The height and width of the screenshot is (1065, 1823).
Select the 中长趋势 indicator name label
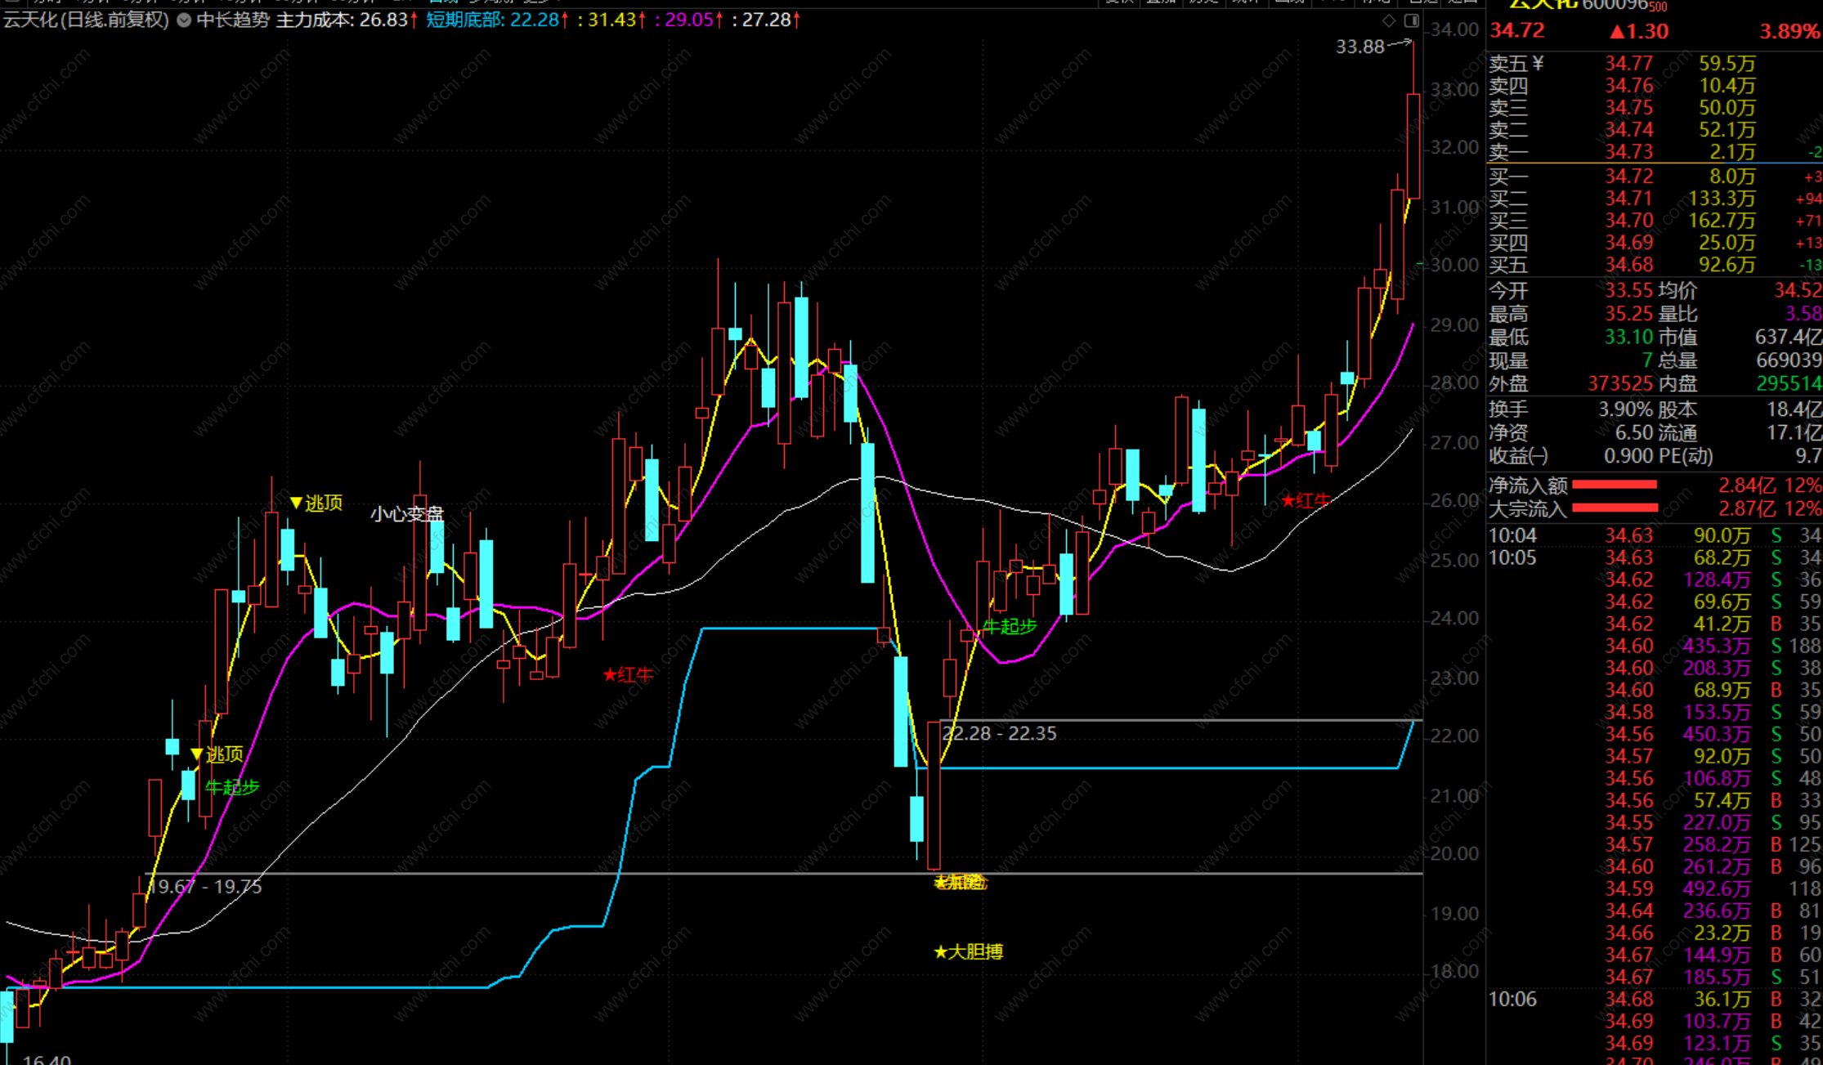(233, 20)
